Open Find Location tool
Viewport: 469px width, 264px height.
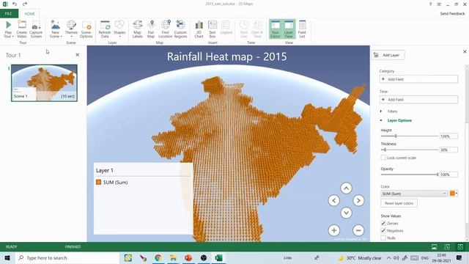point(166,29)
